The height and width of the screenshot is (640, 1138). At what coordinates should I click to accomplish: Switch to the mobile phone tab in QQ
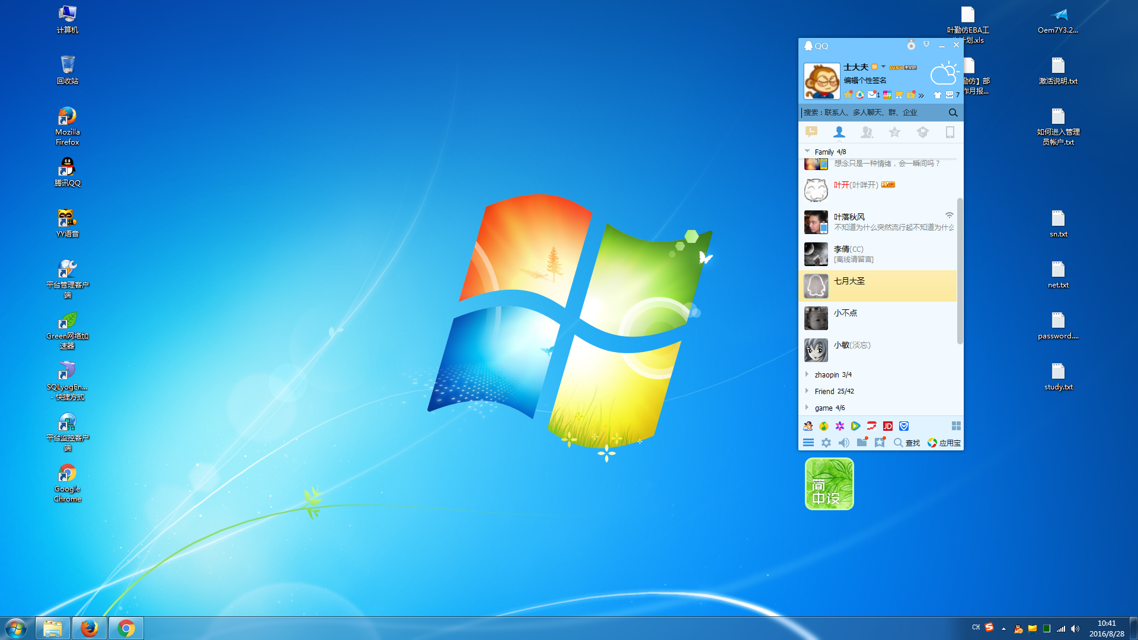[x=950, y=132]
